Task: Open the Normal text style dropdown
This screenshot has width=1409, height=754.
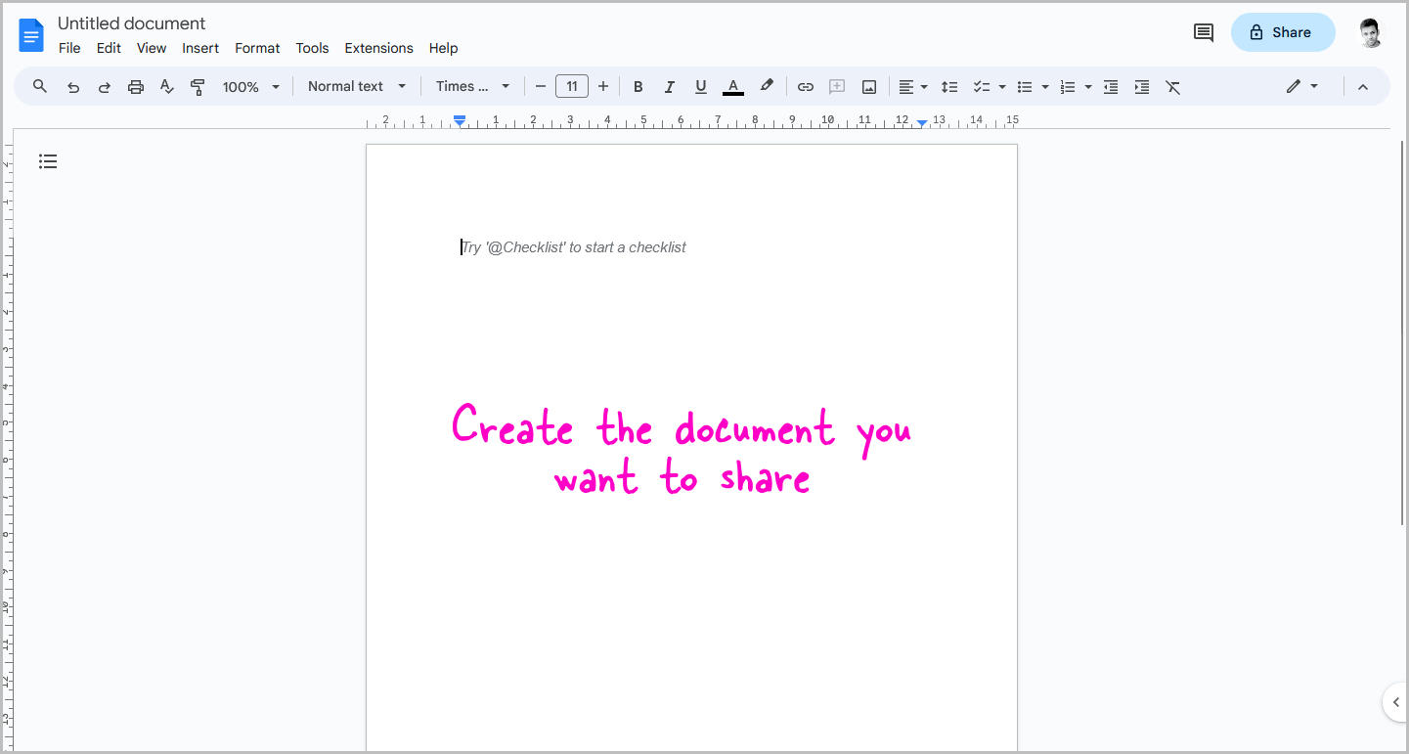Action: coord(357,86)
